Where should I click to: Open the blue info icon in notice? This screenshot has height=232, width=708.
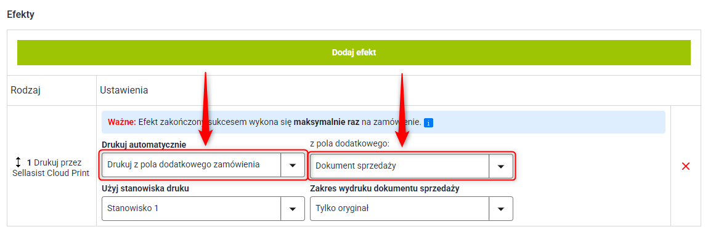[429, 122]
